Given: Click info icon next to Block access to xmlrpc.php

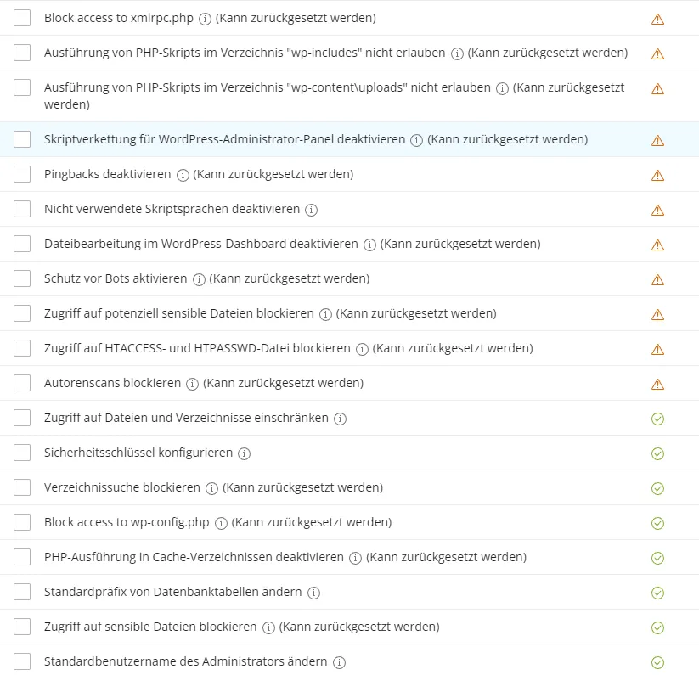Looking at the screenshot, I should 205,19.
